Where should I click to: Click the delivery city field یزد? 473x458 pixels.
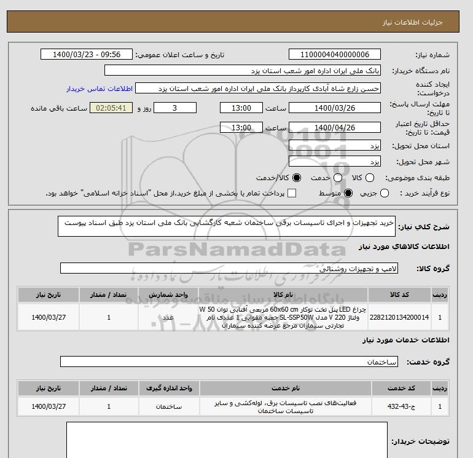(x=335, y=161)
